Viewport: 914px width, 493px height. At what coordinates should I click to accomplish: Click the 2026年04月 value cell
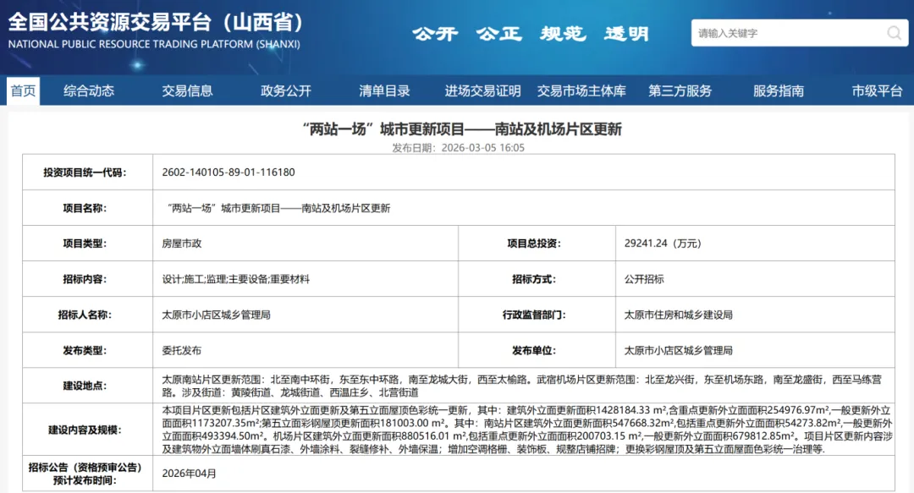pyautogui.click(x=524, y=474)
